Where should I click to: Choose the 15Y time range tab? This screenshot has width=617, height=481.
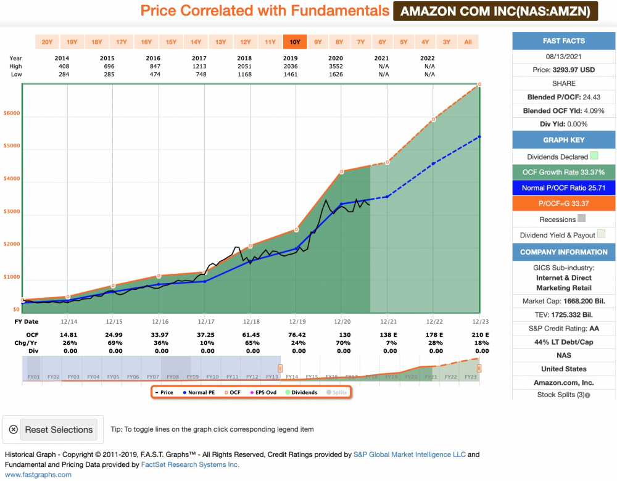pos(171,42)
